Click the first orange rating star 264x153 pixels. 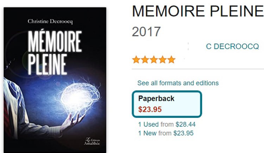click(x=136, y=60)
